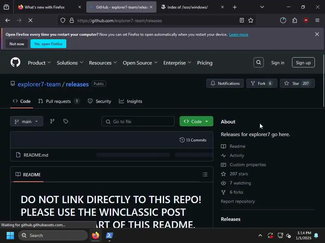325x243 pixels.
Task: Click the Sign in link
Action: (x=278, y=63)
